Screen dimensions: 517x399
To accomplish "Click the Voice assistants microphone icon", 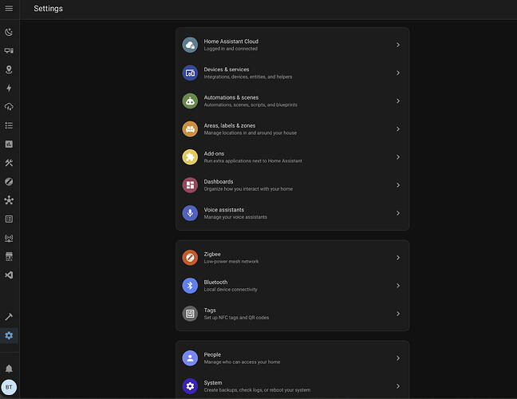I will (x=190, y=213).
